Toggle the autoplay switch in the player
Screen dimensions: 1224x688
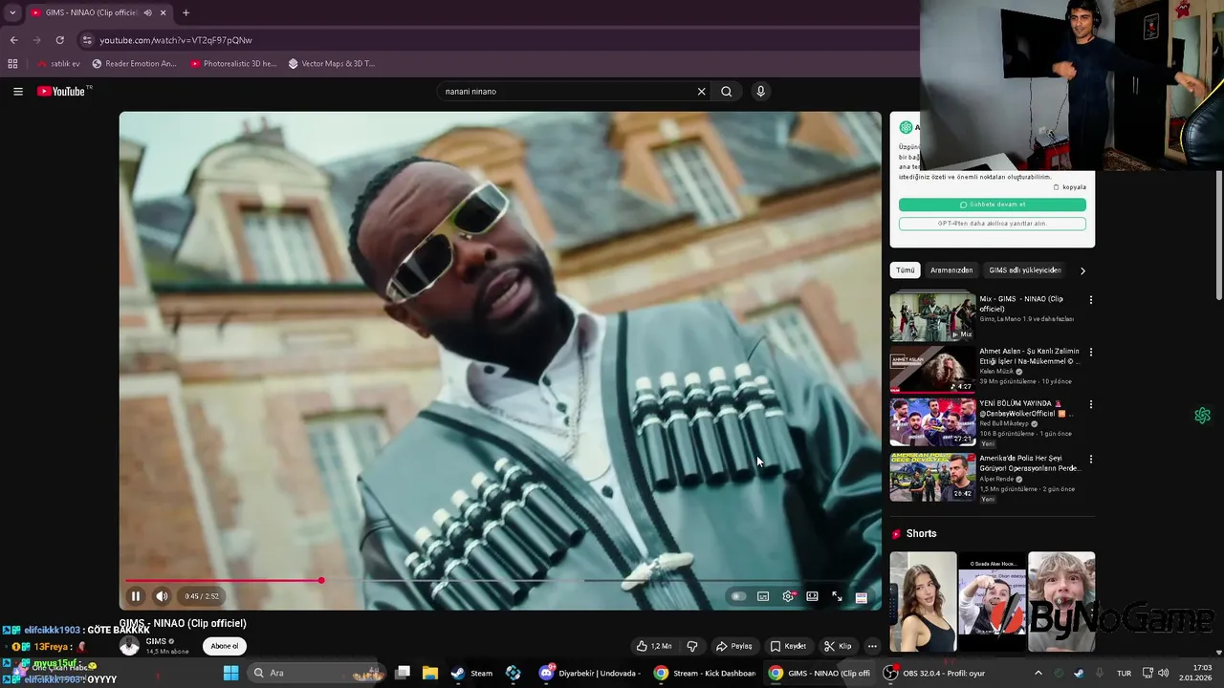pyautogui.click(x=737, y=596)
